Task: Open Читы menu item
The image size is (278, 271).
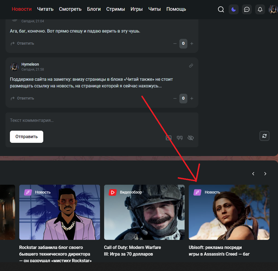Action: coord(154,9)
